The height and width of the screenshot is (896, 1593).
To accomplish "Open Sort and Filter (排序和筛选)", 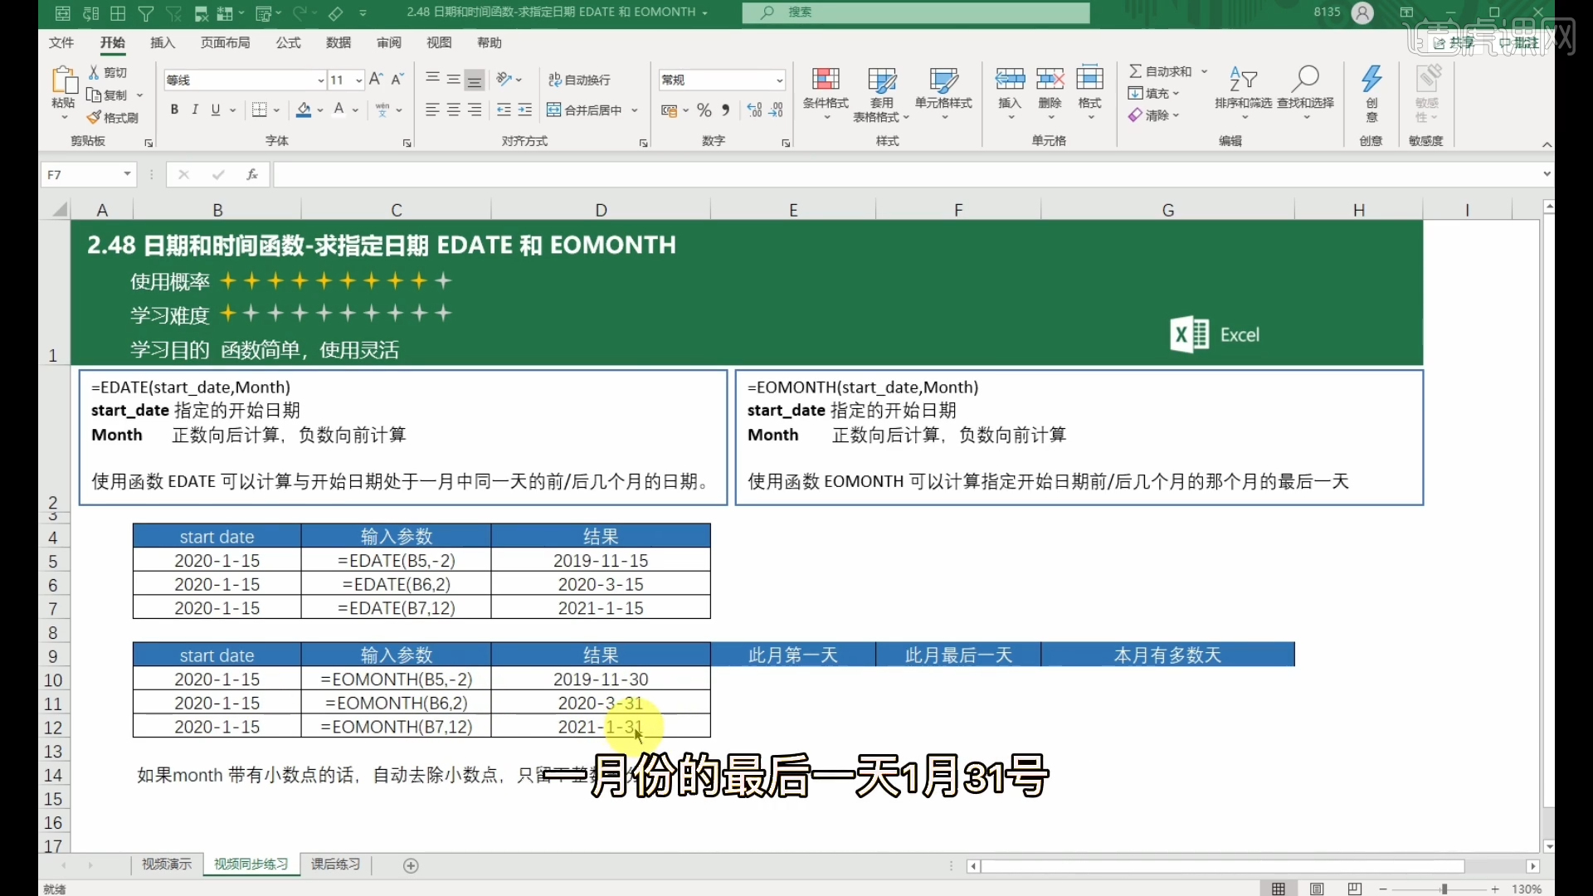I will point(1243,91).
